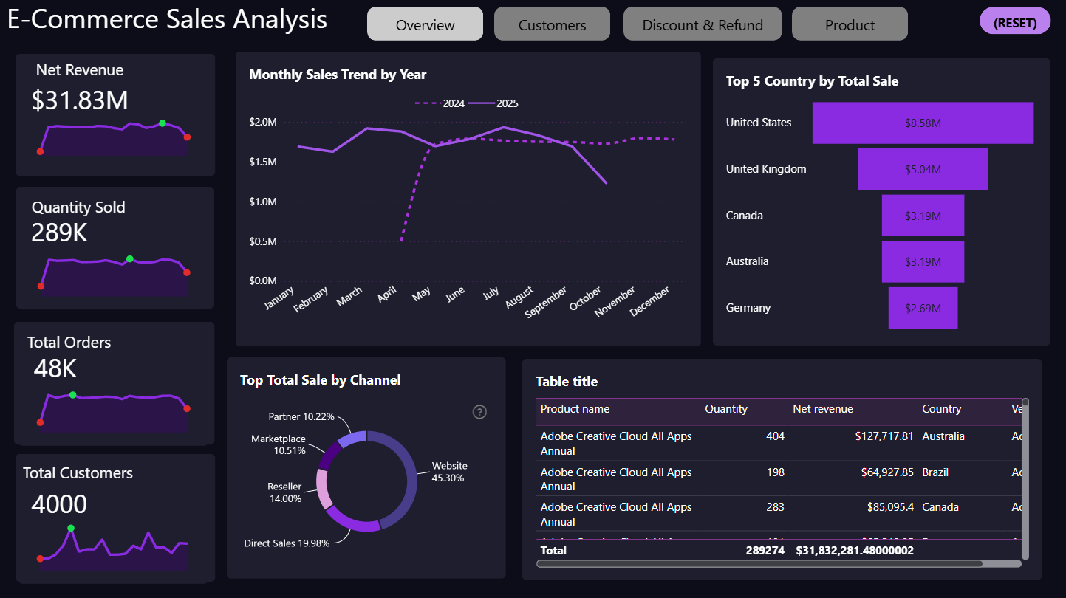This screenshot has width=1066, height=598.
Task: Click the 2025 legend entry
Action: (x=494, y=103)
